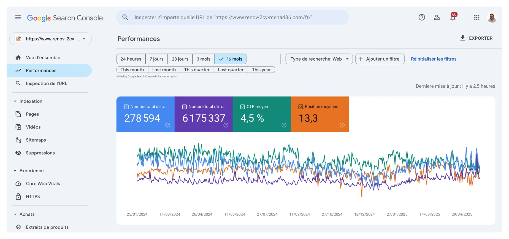Screen dimensions: 509x239
Task: Click the search magnifier in URL bar
Action: coord(125,17)
